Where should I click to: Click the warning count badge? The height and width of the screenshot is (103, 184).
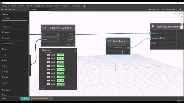[51, 99]
